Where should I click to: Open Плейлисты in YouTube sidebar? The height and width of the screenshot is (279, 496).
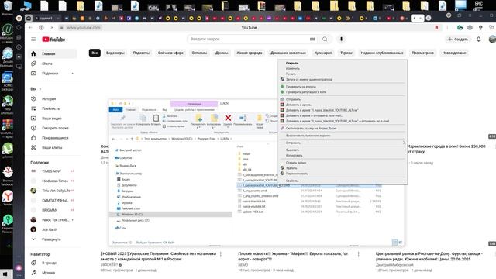[52, 108]
